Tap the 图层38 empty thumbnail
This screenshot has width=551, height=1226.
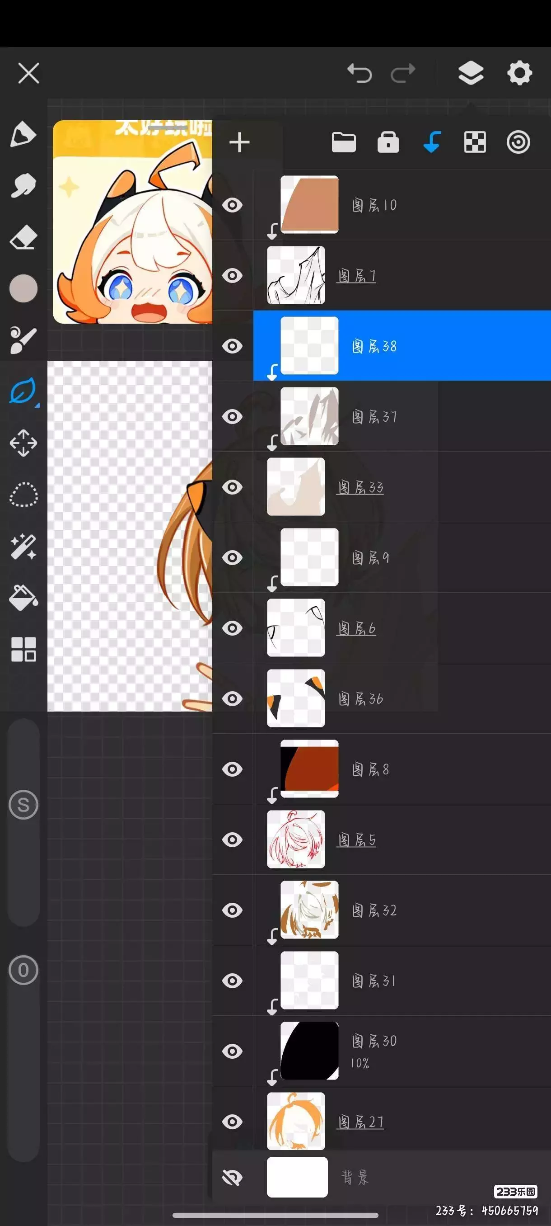point(309,345)
